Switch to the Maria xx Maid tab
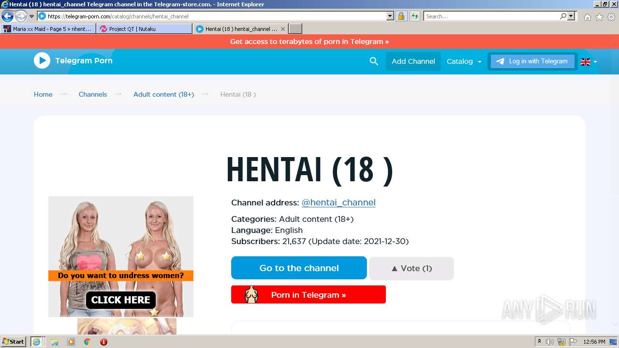This screenshot has height=348, width=619. pyautogui.click(x=48, y=29)
